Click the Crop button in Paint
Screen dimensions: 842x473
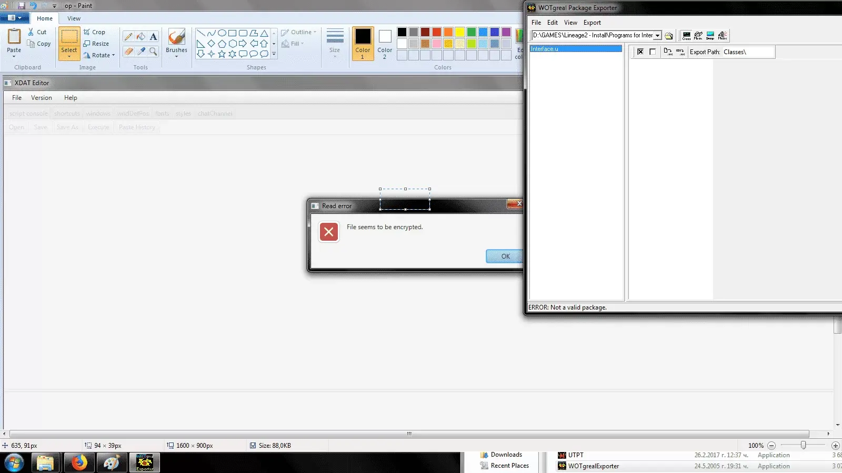pyautogui.click(x=94, y=32)
